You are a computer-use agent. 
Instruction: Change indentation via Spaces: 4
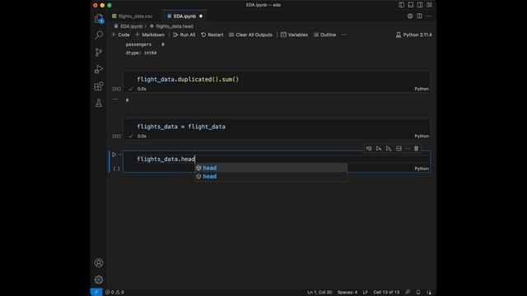tap(347, 292)
